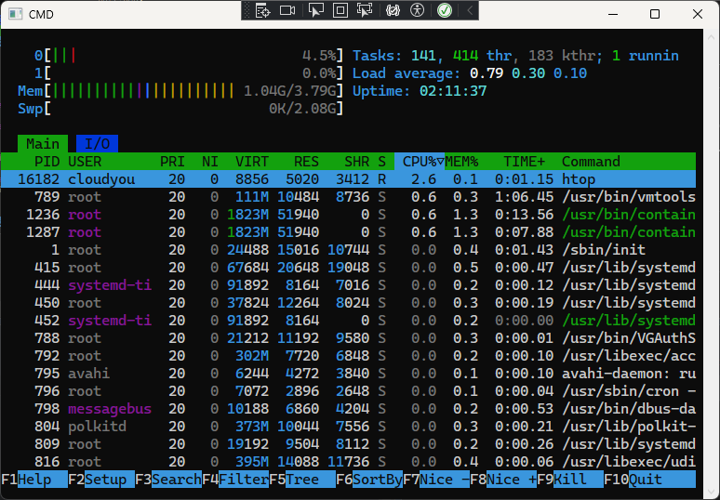
Task: Sort by the CPU% column header
Action: (x=419, y=162)
